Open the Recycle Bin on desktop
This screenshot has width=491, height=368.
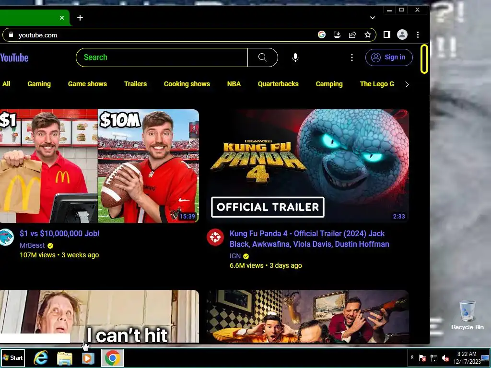click(x=467, y=315)
